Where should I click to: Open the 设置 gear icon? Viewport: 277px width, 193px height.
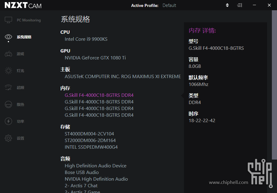point(8,138)
